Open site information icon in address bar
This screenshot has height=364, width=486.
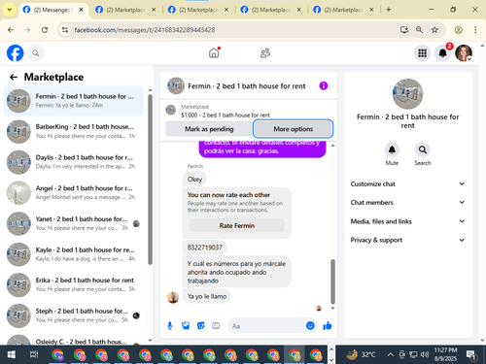click(x=65, y=30)
